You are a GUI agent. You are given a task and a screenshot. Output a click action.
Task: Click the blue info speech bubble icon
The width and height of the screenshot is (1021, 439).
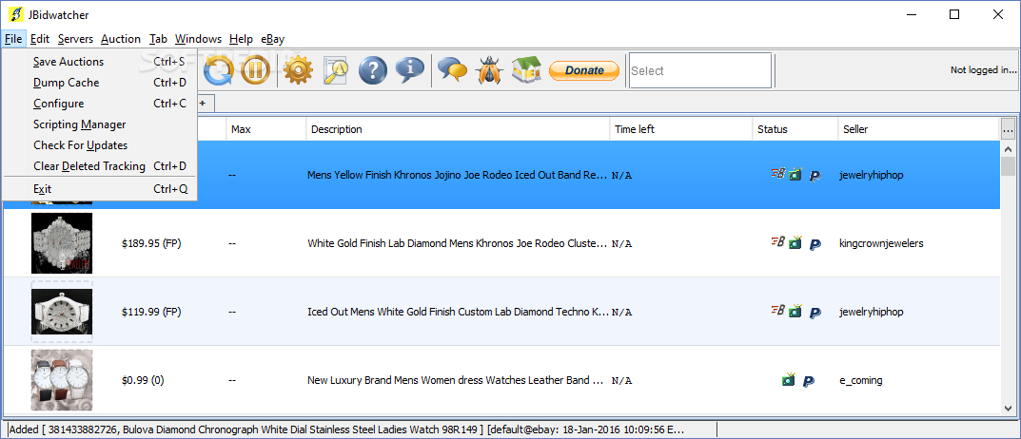pyautogui.click(x=409, y=69)
